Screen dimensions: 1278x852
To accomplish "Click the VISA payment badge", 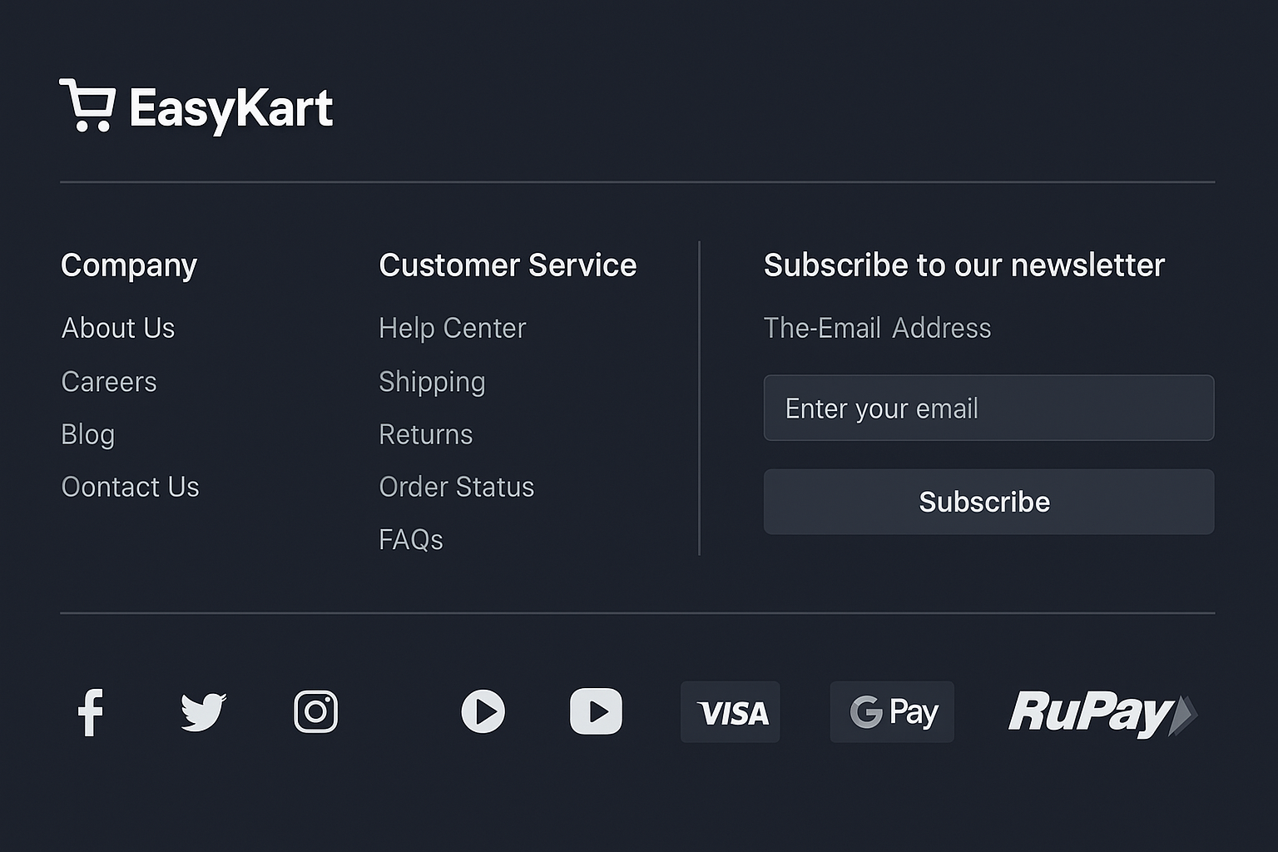I will [x=731, y=712].
